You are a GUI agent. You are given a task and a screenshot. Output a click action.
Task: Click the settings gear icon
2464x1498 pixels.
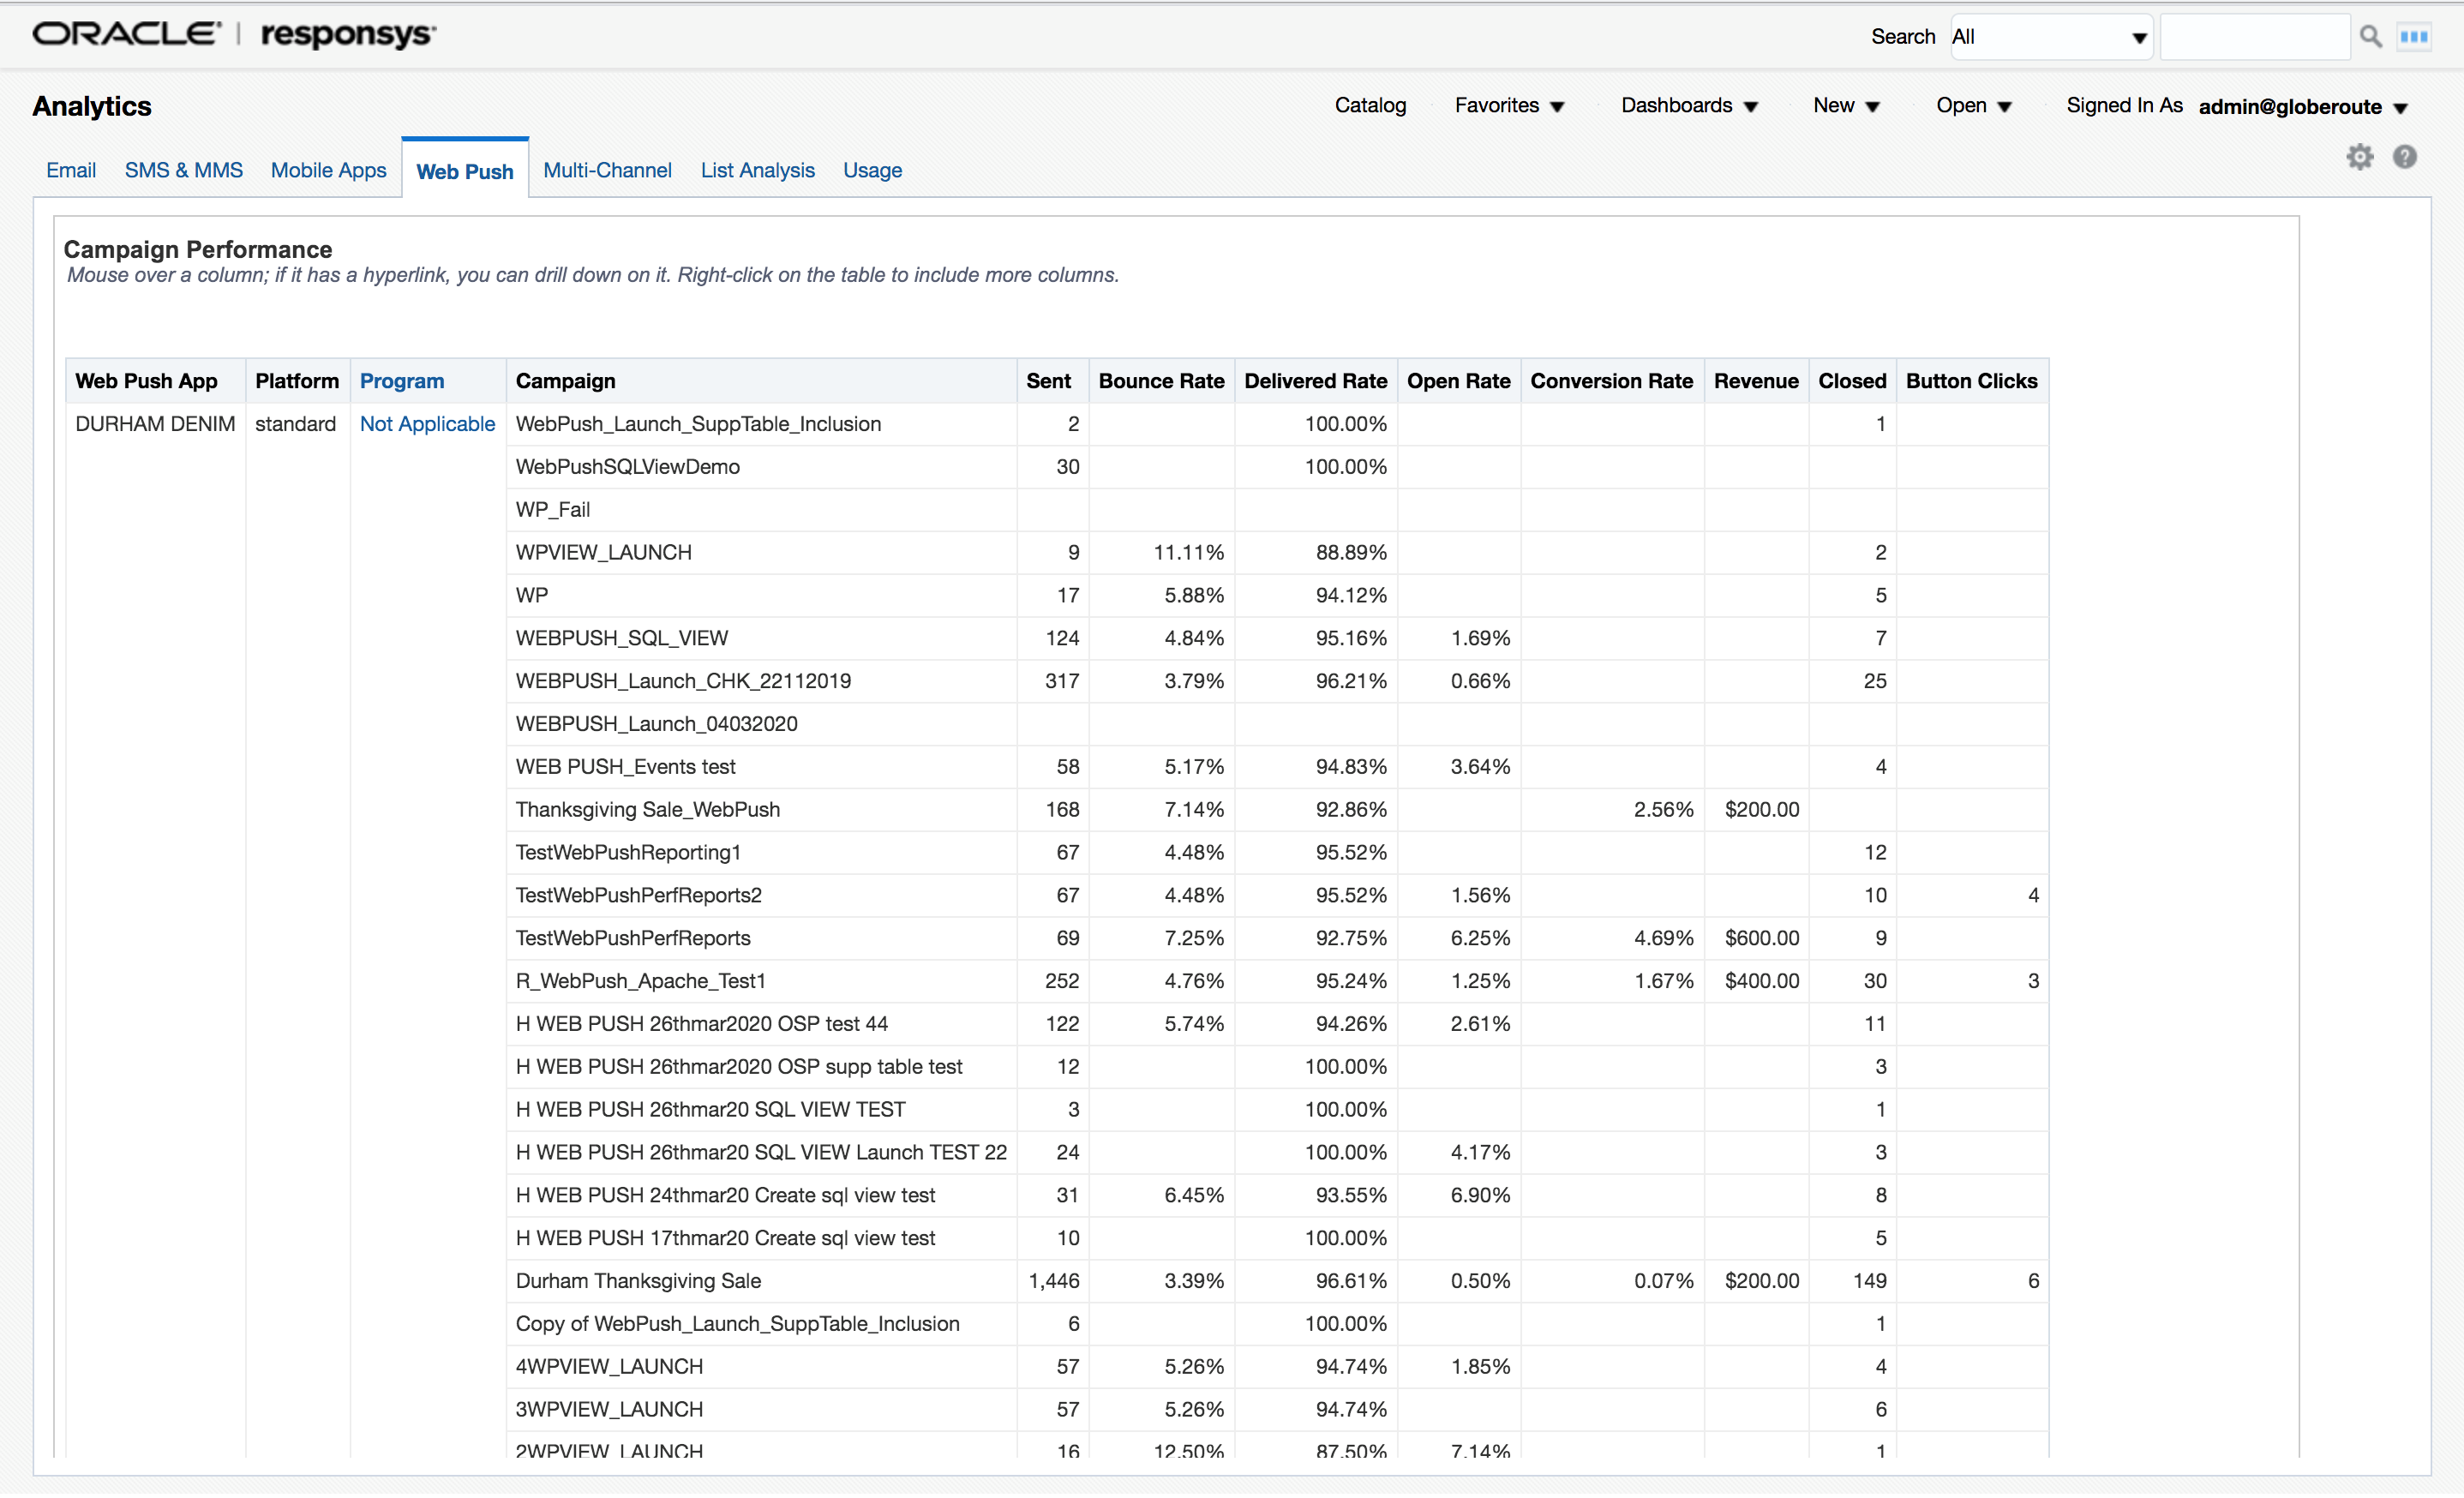coord(2360,157)
